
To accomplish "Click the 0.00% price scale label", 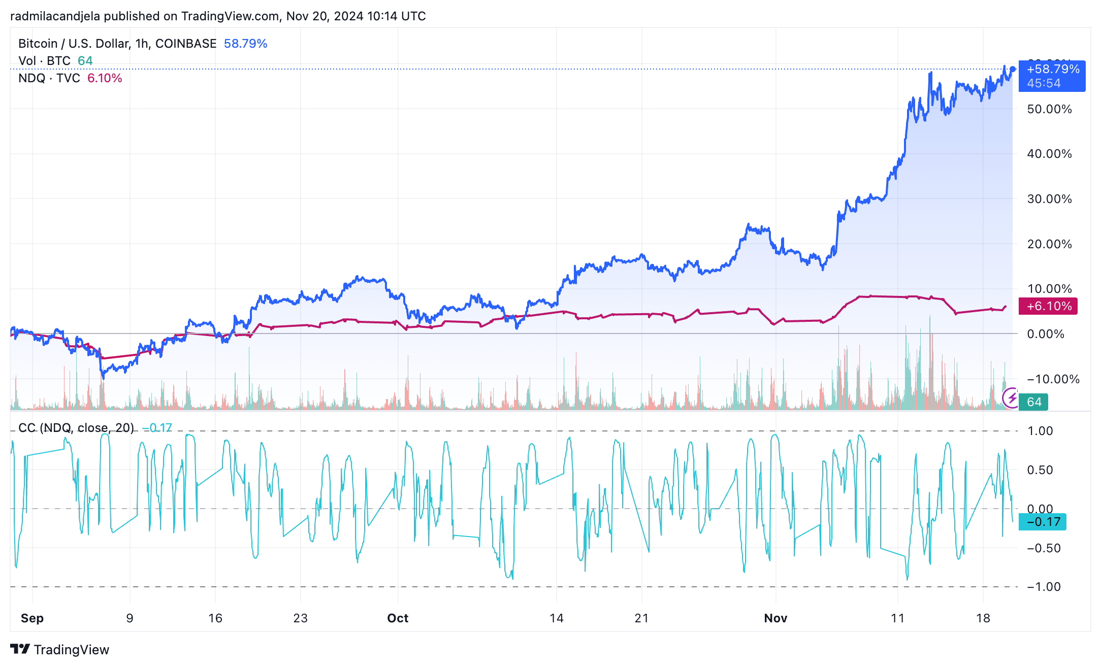I will (x=1046, y=334).
